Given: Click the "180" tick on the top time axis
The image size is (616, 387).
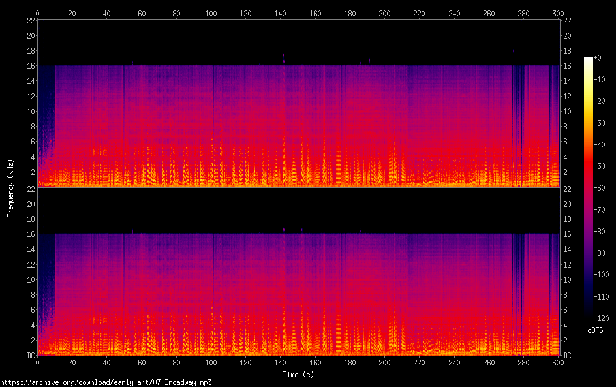Looking at the screenshot, I should coord(350,13).
